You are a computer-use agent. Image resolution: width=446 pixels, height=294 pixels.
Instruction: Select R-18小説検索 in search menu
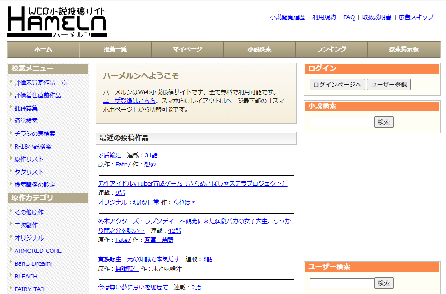(x=33, y=147)
